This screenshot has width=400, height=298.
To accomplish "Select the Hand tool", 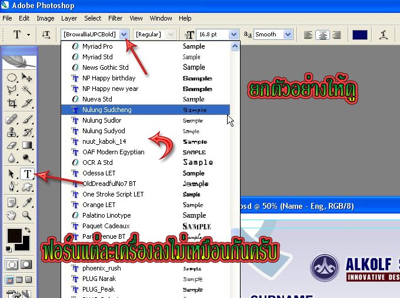I will [x=12, y=215].
